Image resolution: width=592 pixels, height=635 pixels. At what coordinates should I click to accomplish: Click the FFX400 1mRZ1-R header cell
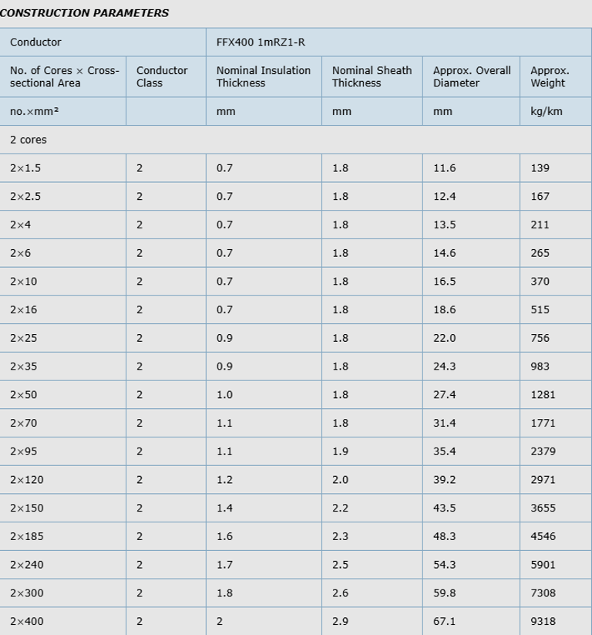261,42
